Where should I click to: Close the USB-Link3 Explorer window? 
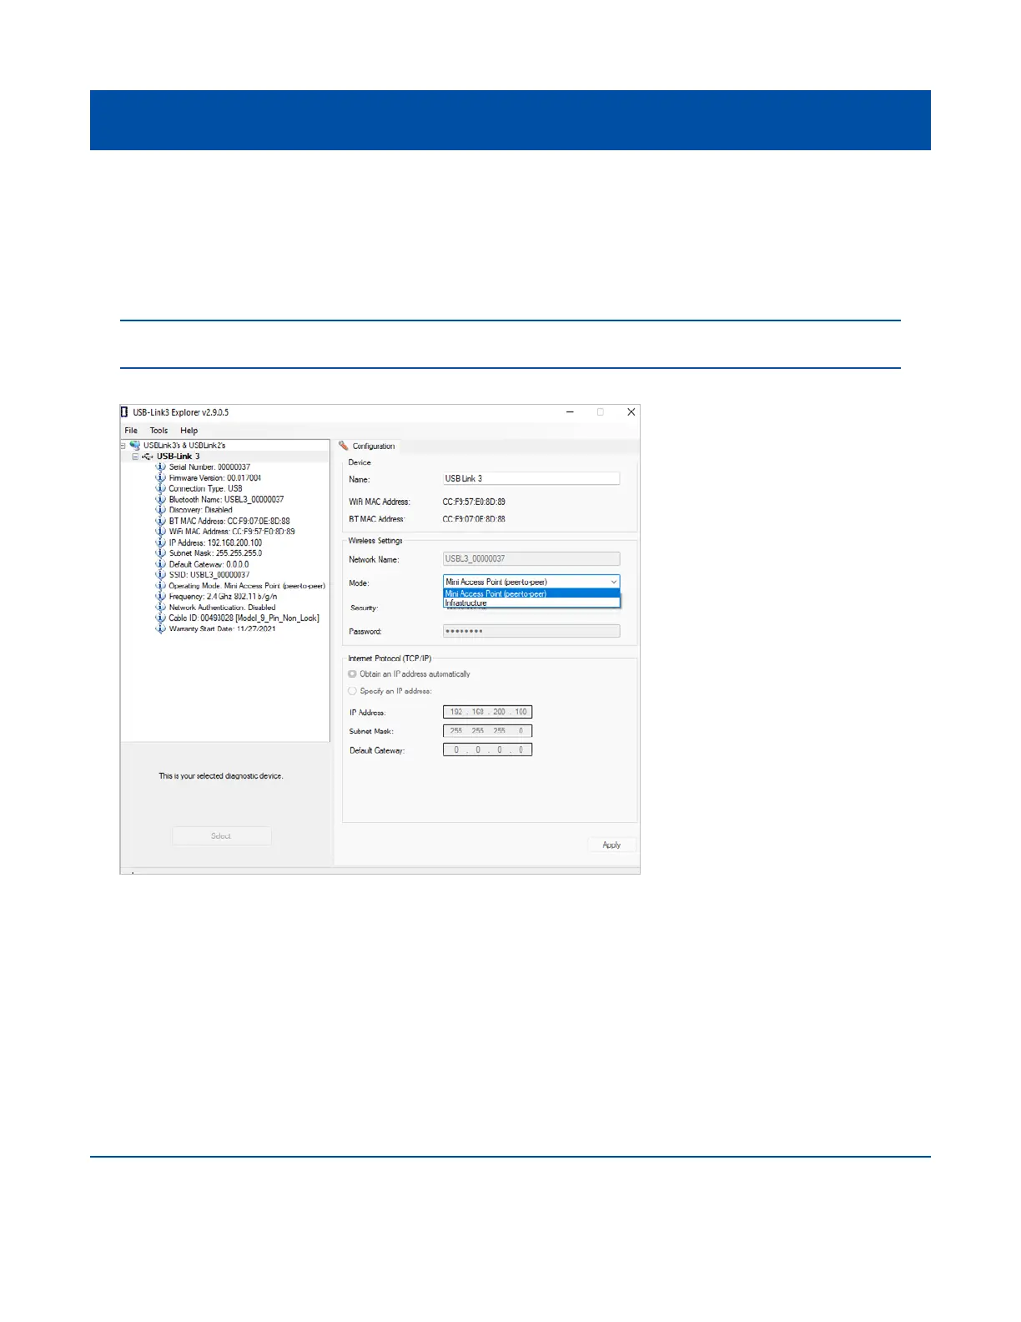(x=631, y=412)
